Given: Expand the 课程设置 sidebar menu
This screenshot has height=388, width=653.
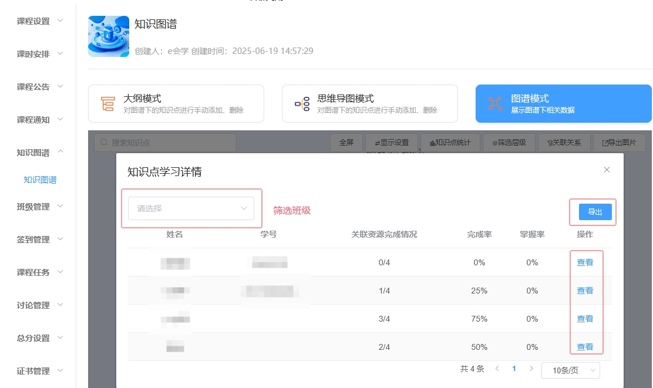Looking at the screenshot, I should tap(40, 21).
